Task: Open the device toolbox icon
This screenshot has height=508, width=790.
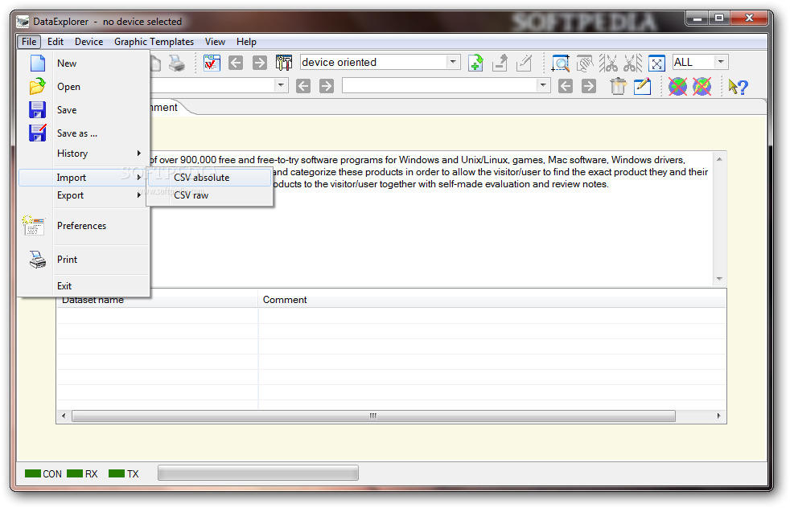Action: (284, 63)
